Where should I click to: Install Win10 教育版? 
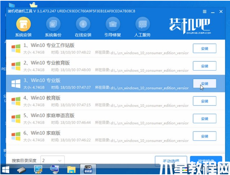pyautogui.click(x=205, y=101)
